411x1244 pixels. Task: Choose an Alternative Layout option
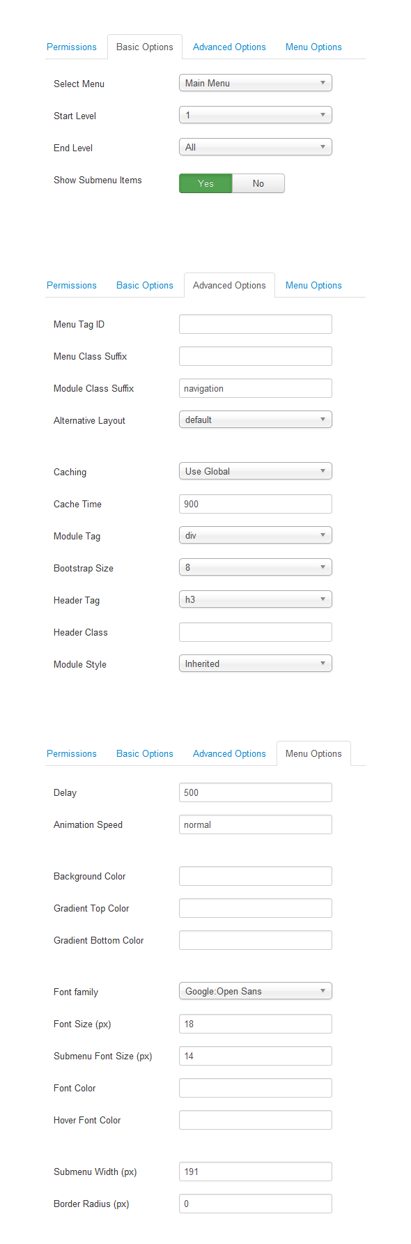[x=256, y=420]
